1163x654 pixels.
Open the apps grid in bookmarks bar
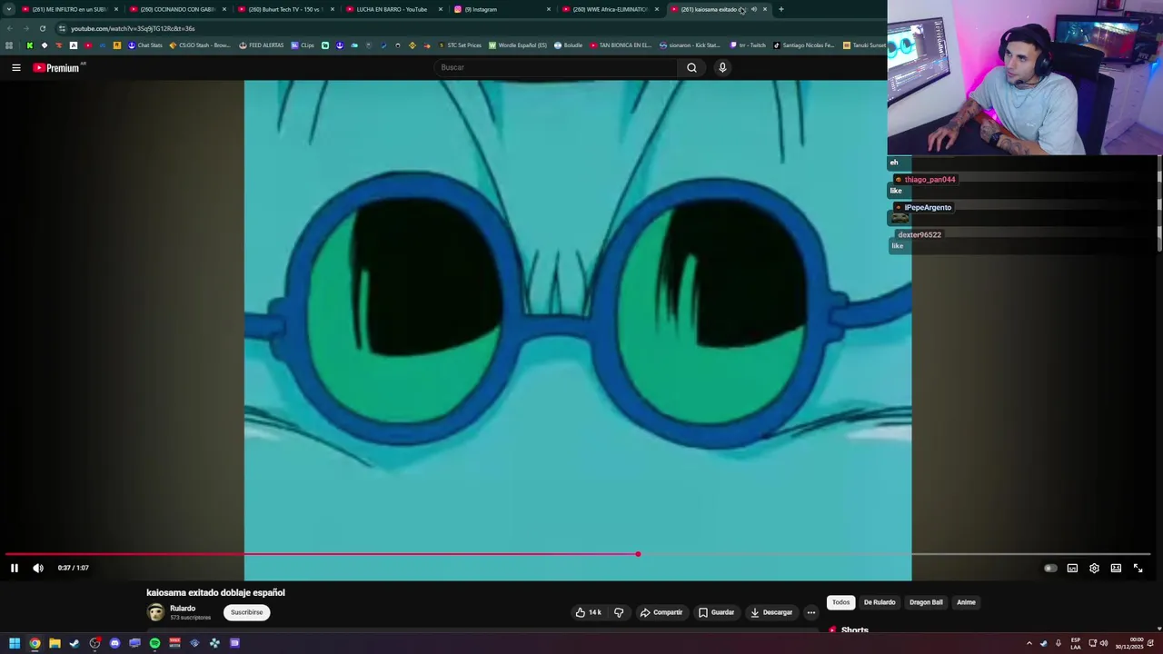[x=9, y=45]
